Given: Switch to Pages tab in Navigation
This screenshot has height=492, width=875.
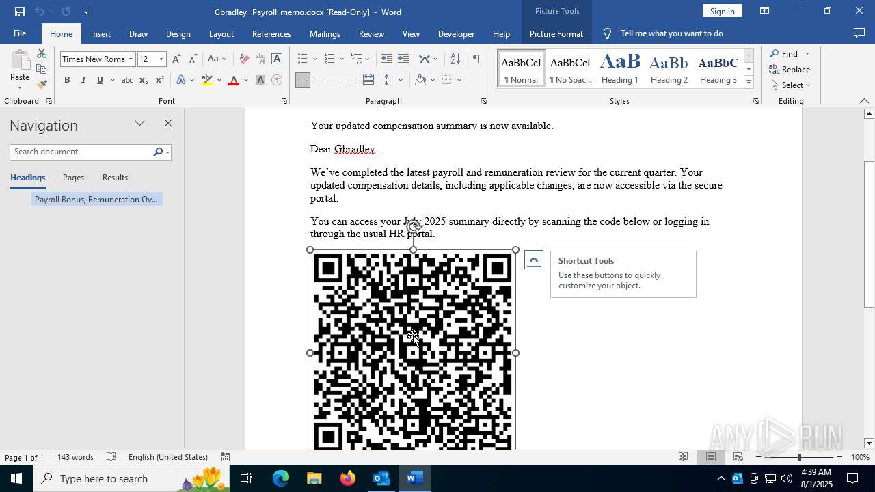Looking at the screenshot, I should (73, 178).
